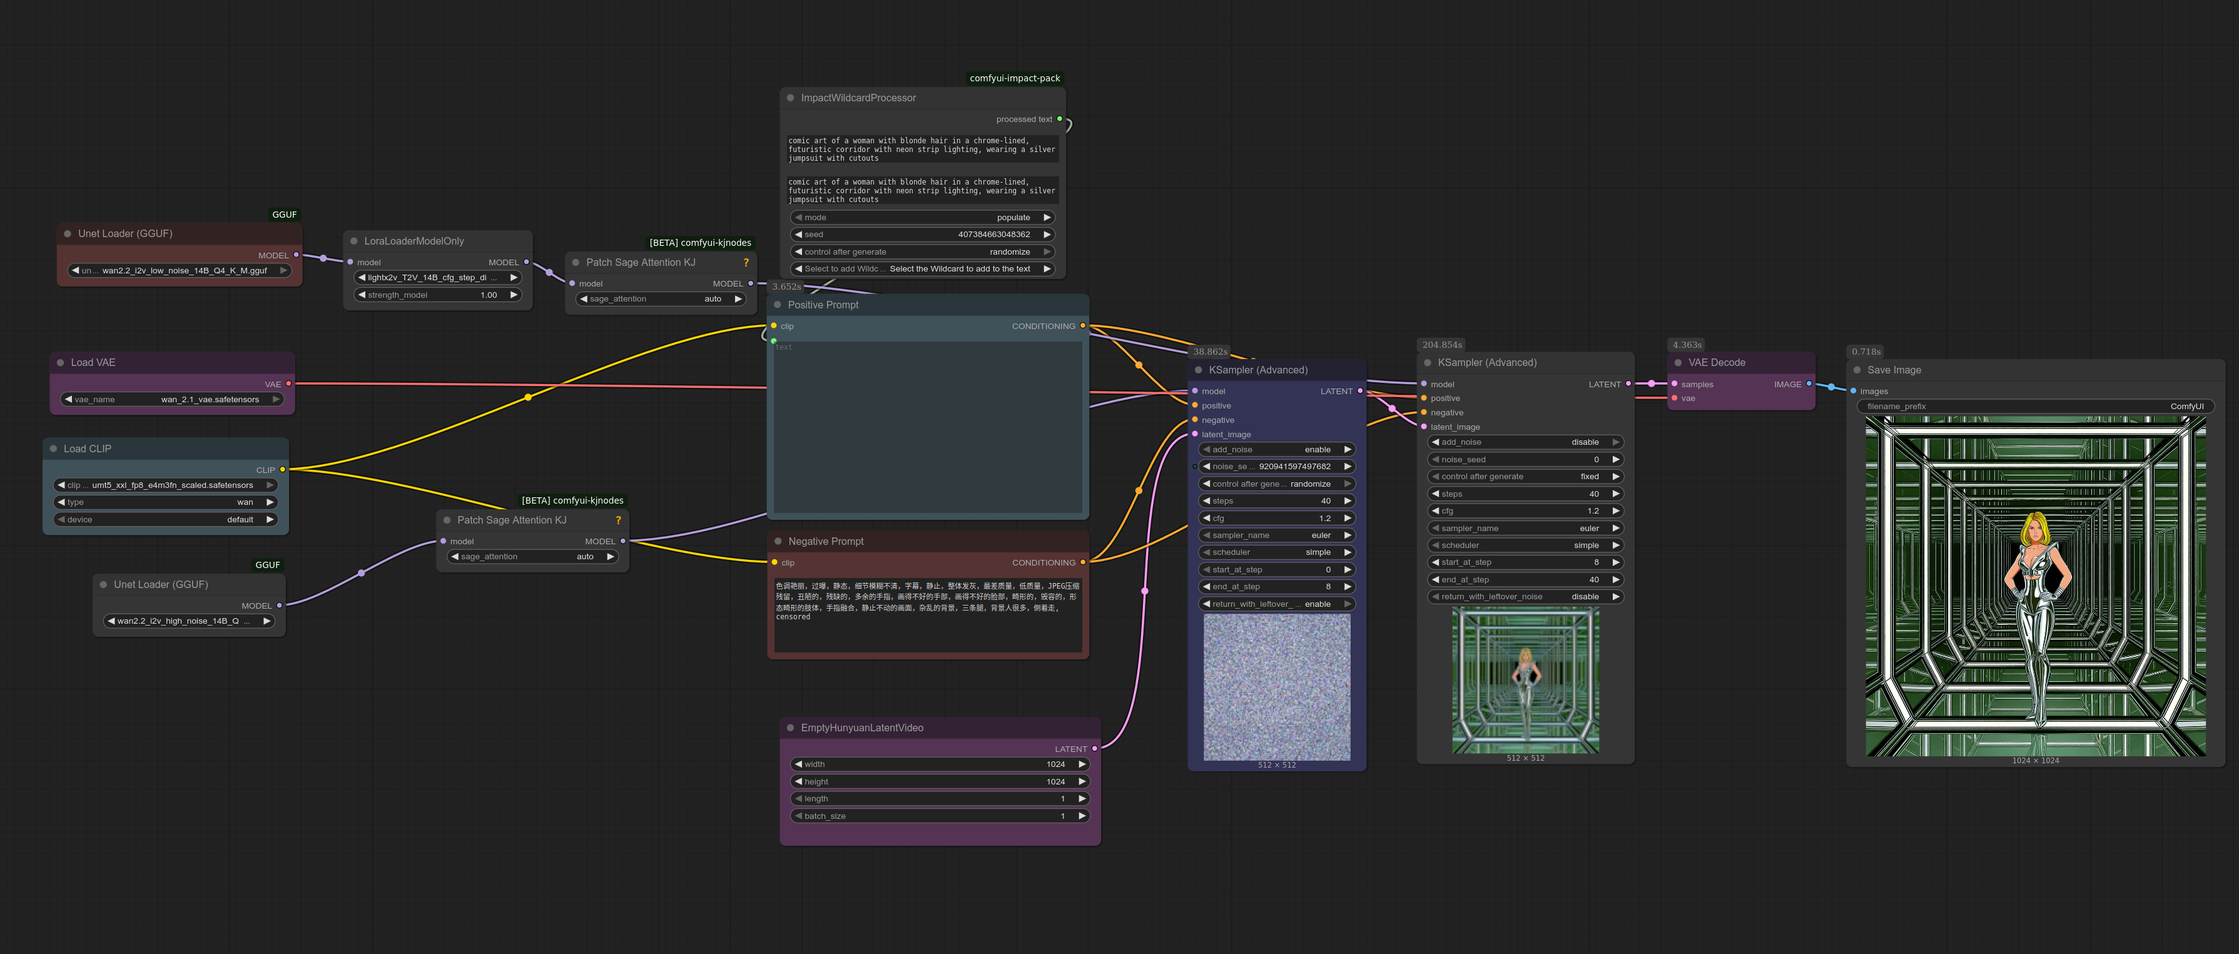Image resolution: width=2239 pixels, height=954 pixels.
Task: Click the left arrow to decrease batch_size
Action: pos(798,817)
